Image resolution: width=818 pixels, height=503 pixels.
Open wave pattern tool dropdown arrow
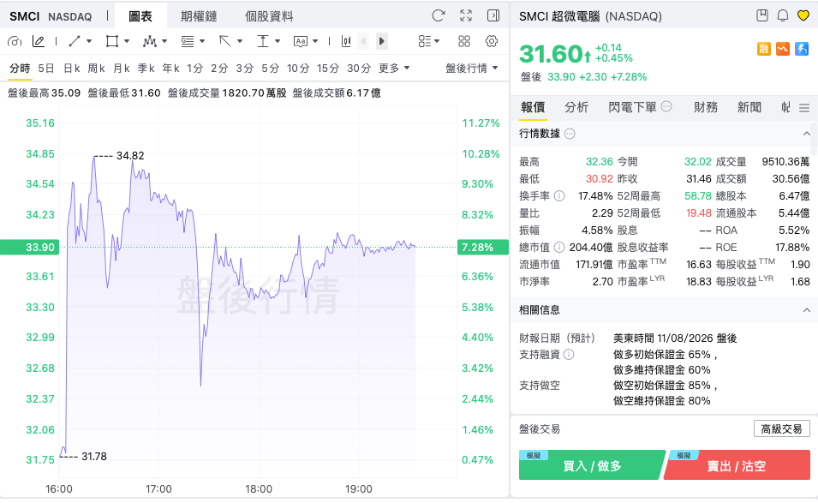pyautogui.click(x=164, y=41)
